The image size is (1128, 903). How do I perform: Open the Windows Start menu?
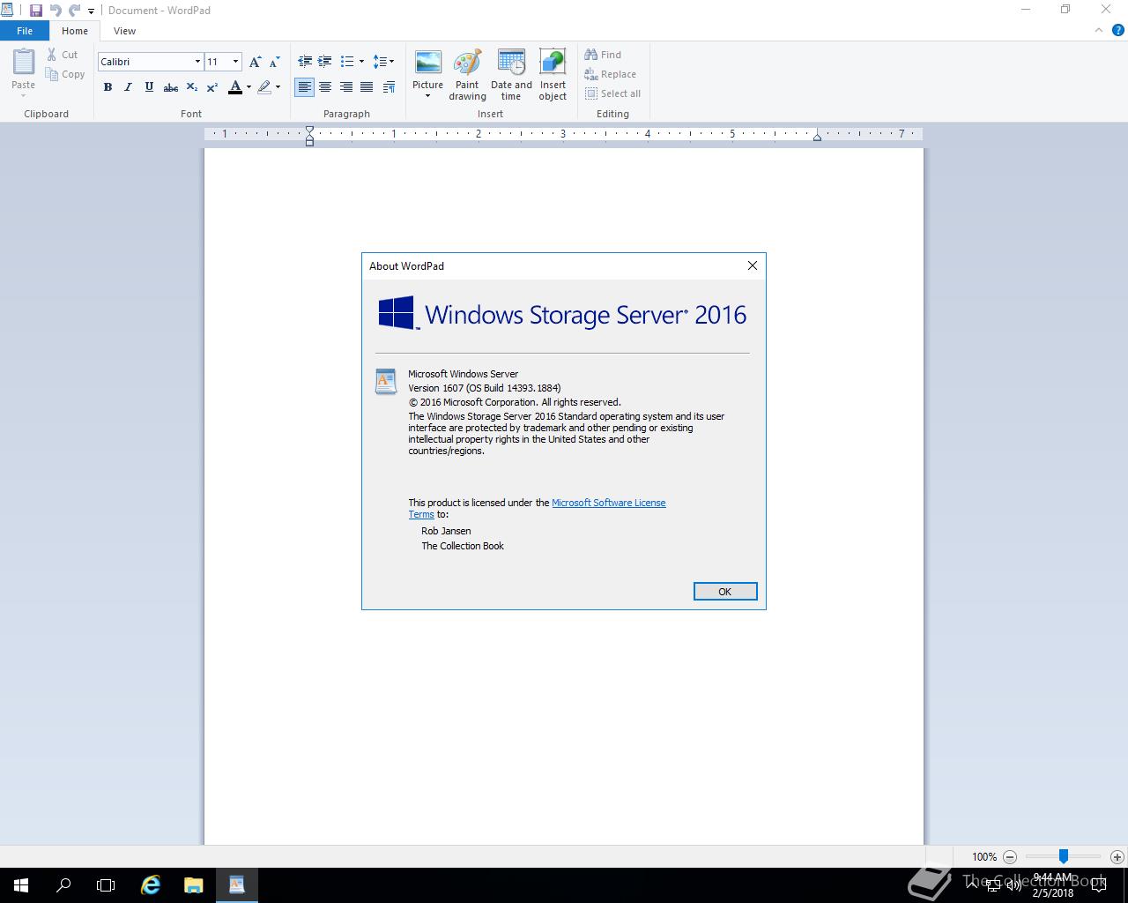(21, 885)
